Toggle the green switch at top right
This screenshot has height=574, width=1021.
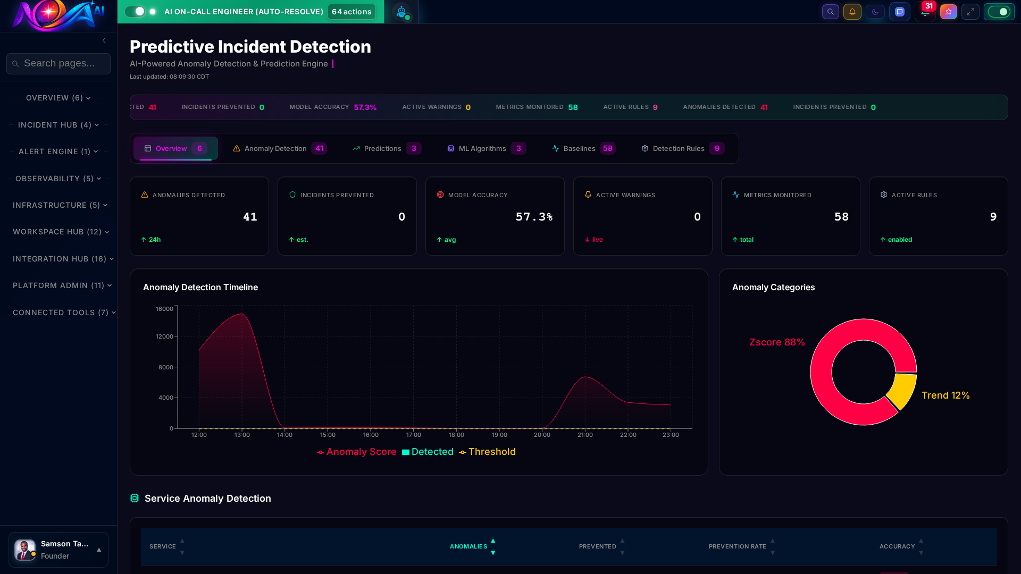coord(999,11)
